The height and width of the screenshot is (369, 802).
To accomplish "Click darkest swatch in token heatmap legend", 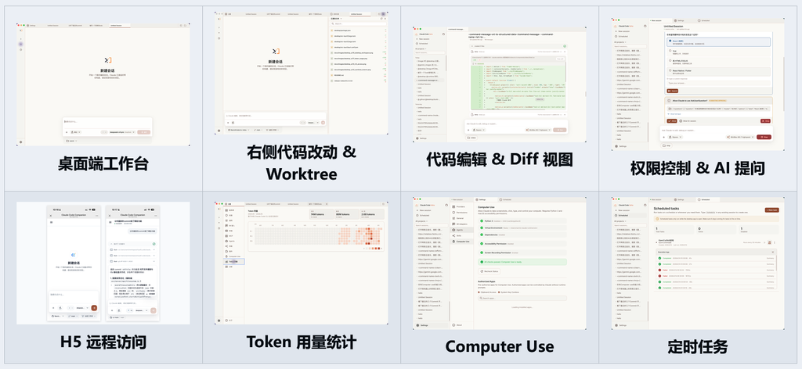I will pyautogui.click(x=378, y=249).
